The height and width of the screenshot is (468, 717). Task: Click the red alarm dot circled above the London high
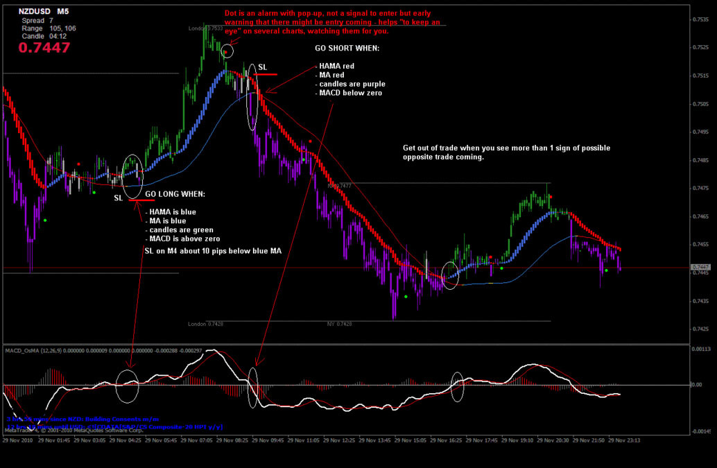[x=227, y=50]
